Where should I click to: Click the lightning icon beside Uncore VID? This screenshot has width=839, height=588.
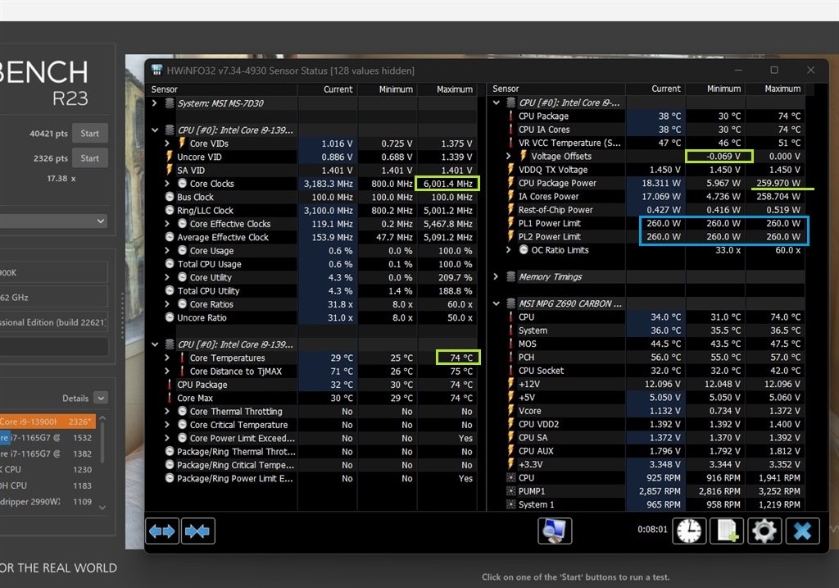coord(169,157)
